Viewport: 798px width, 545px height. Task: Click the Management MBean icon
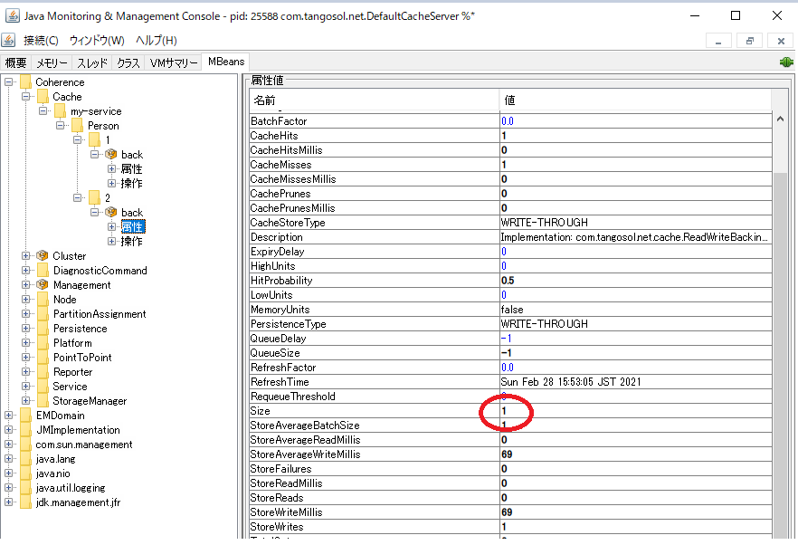click(x=43, y=285)
